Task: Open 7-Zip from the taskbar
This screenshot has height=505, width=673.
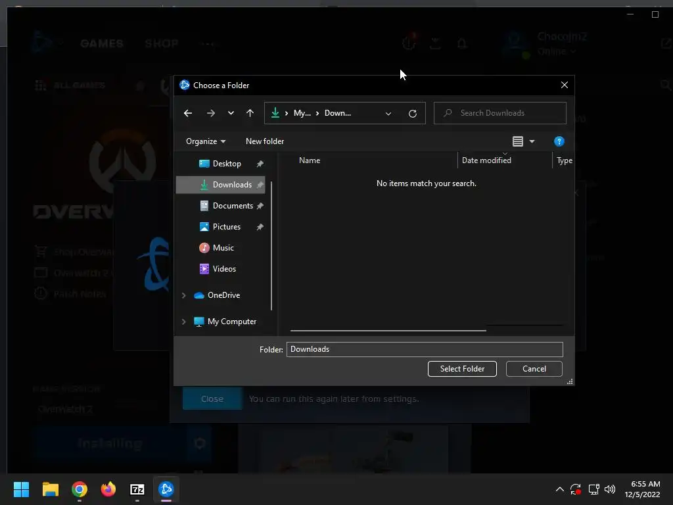Action: 137,489
